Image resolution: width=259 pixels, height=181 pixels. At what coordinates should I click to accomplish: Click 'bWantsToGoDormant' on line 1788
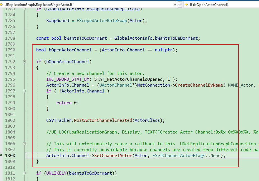coord(85,38)
